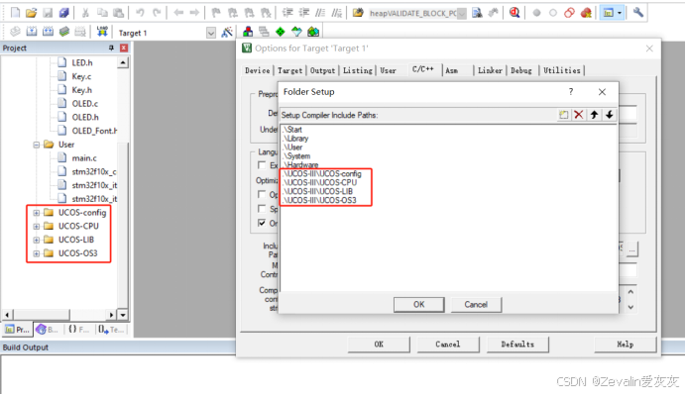Viewport: 686px width, 395px height.
Task: Switch to the Utilities tab
Action: point(562,70)
